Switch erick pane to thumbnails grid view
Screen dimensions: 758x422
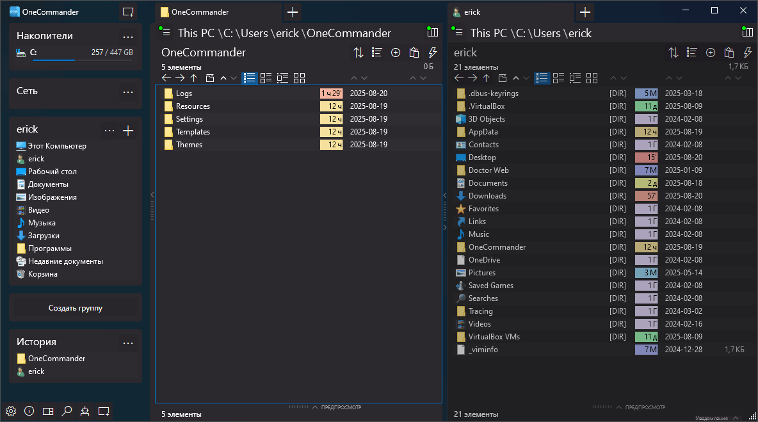pos(592,78)
